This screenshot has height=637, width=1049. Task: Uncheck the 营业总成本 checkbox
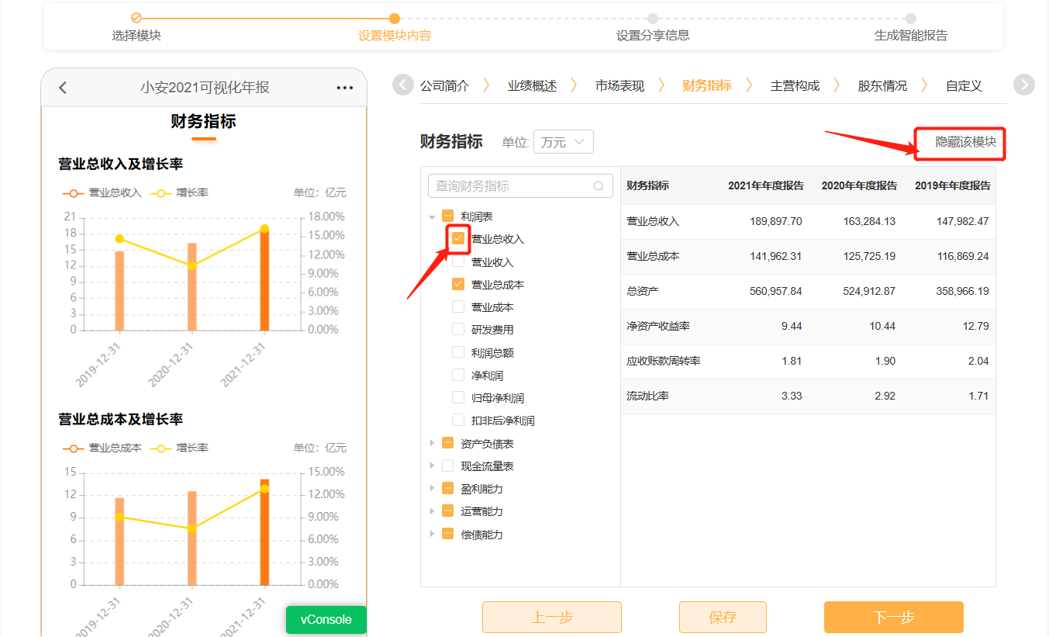coord(458,285)
